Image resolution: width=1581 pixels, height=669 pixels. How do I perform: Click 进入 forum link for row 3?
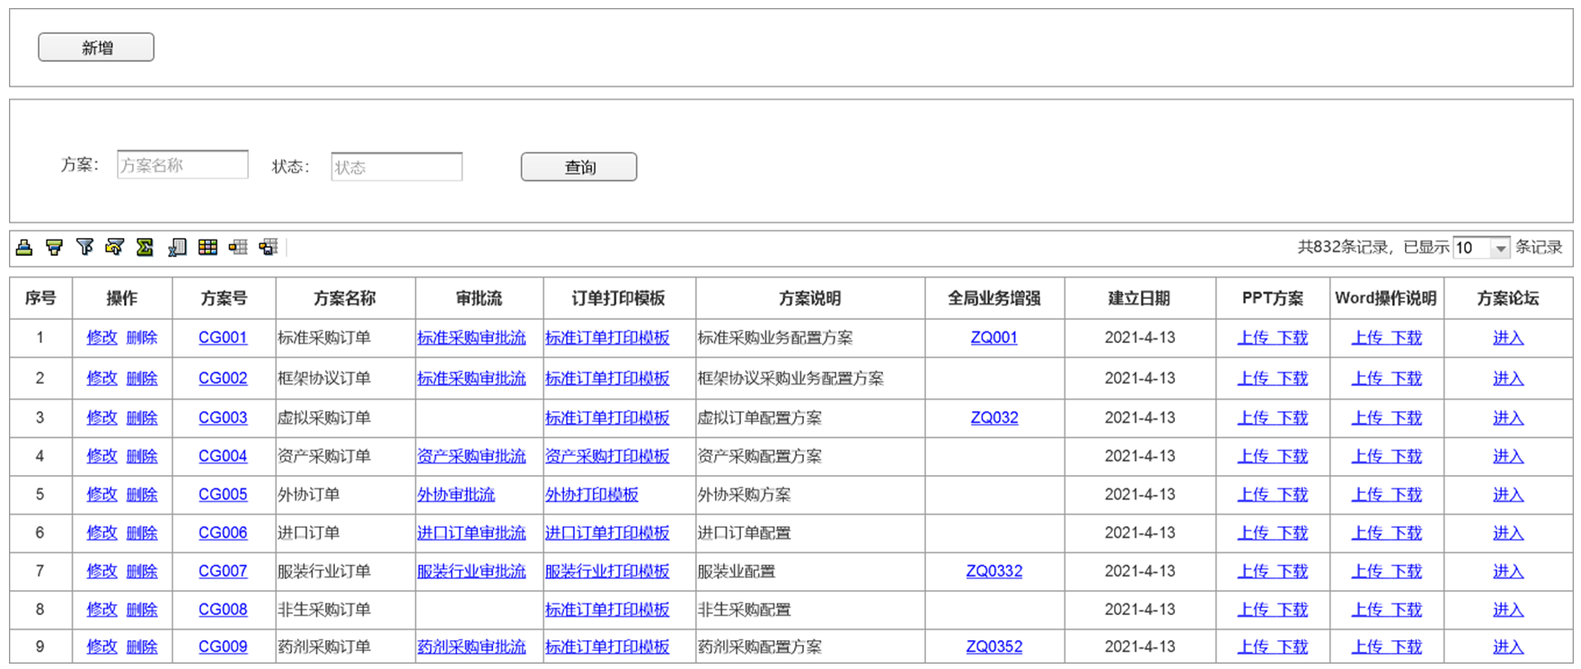click(1507, 418)
